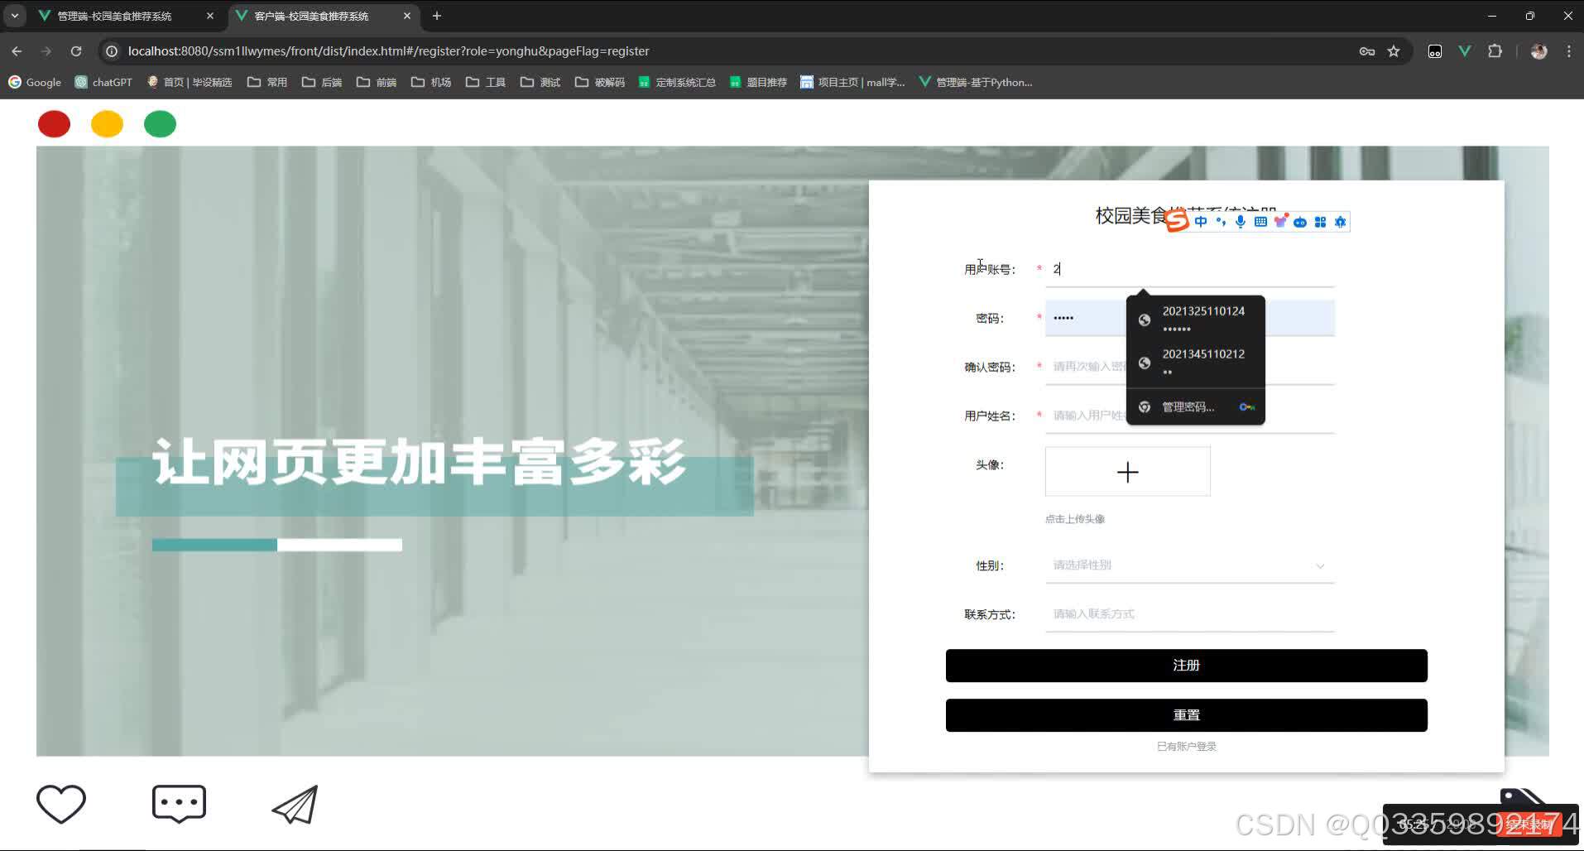Click the green circle at top left

[x=160, y=124]
